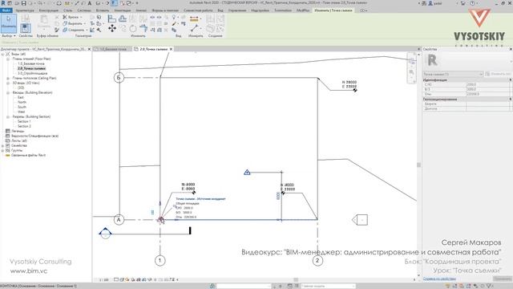Viewport: 513px width, 289px height.
Task: Open 3.0_Стройплощадка floor plan in browser
Action: 32,73
